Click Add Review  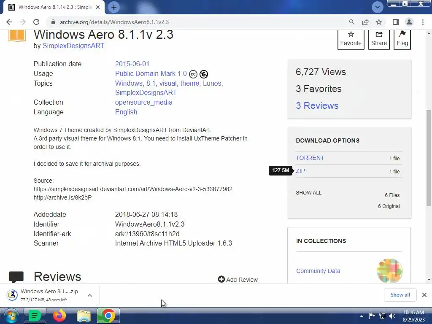pyautogui.click(x=238, y=279)
